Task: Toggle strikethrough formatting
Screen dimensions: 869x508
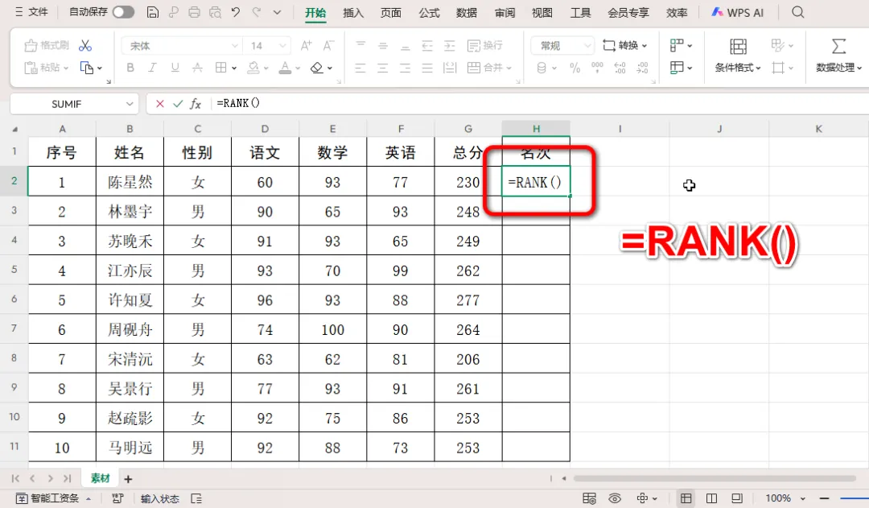Action: tap(197, 68)
